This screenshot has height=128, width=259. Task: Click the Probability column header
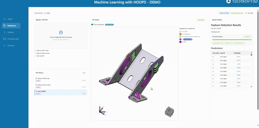(x=237, y=53)
